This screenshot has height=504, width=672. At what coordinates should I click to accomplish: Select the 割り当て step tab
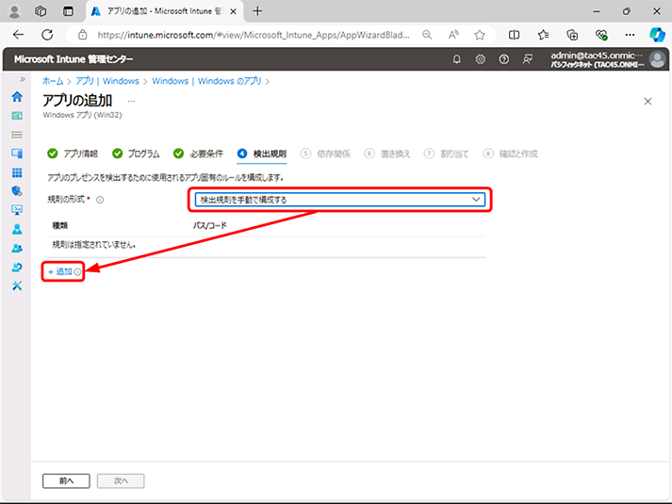point(446,154)
